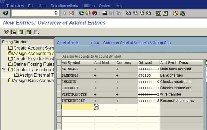Click the Create New Session icon
The image size is (207, 130).
(158, 13)
